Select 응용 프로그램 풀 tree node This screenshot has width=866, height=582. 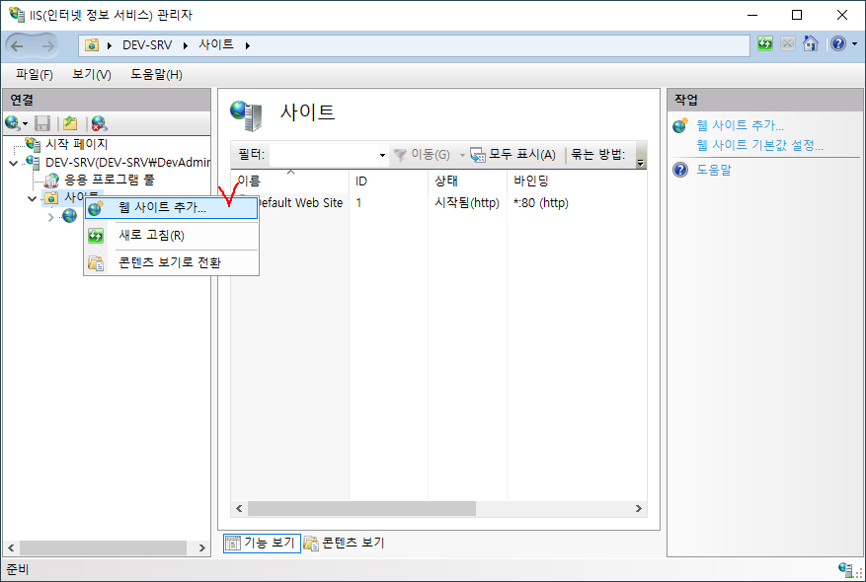(x=110, y=180)
